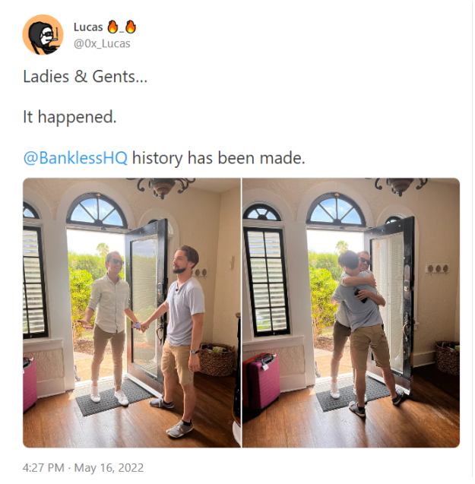This screenshot has width=475, height=484.
Task: Click the 'It happened.' tweet line
Action: click(x=70, y=117)
